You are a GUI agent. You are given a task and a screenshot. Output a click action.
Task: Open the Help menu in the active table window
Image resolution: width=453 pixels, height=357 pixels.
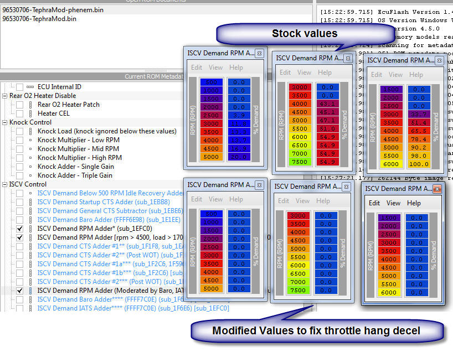pos(414,203)
